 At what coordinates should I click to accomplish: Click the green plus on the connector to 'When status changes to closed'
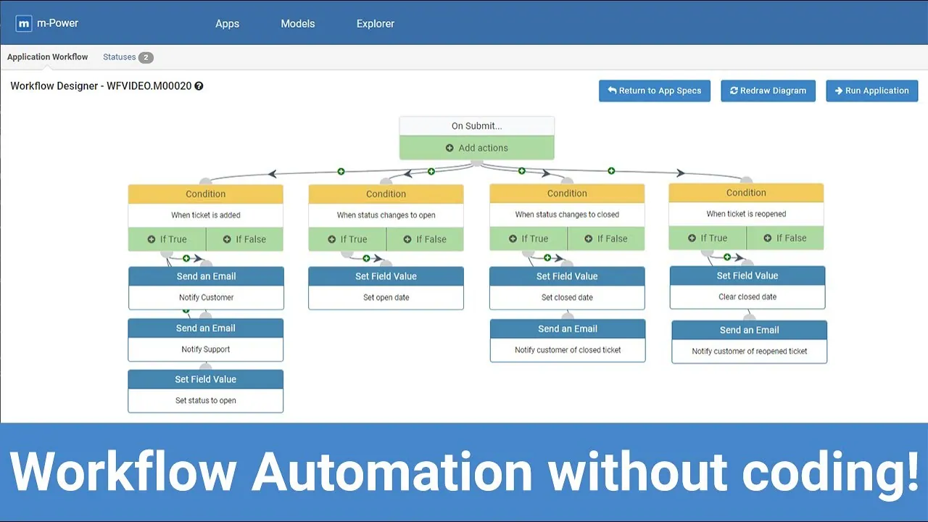click(x=521, y=171)
